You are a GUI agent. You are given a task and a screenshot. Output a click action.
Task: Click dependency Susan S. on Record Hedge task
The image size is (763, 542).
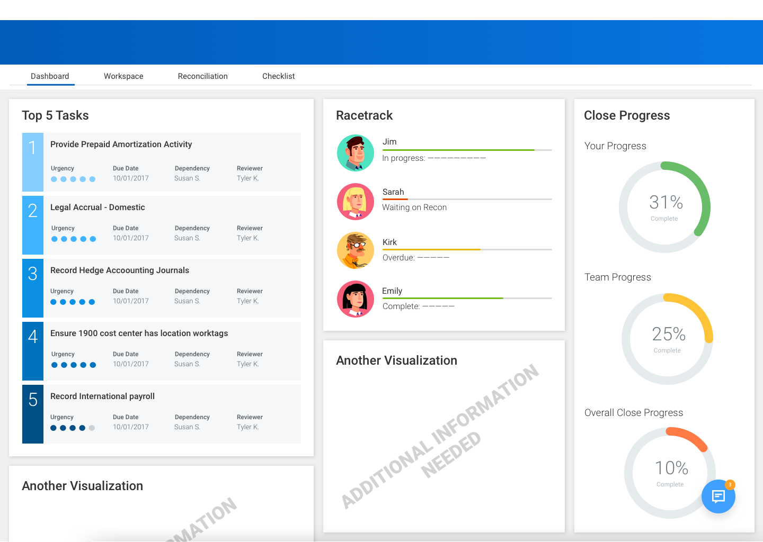(188, 301)
